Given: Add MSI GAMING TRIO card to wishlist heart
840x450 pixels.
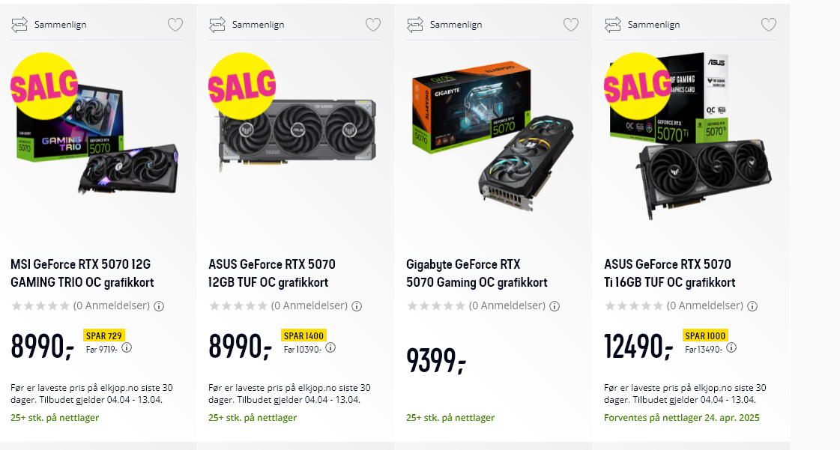Looking at the screenshot, I should coord(175,25).
